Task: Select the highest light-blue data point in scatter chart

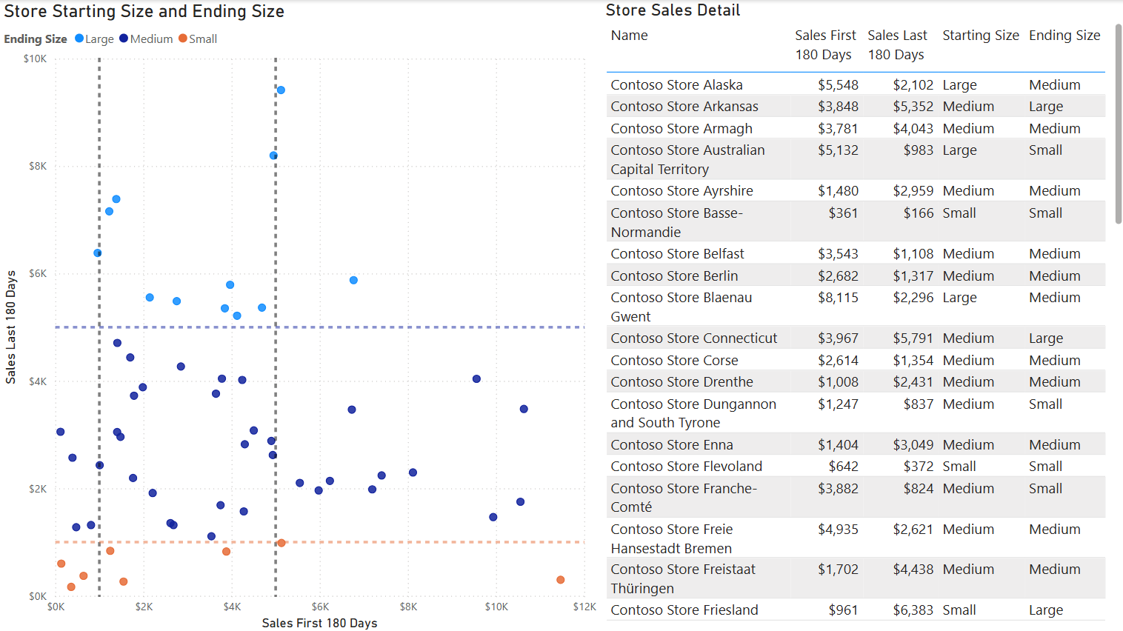Action: pos(281,90)
